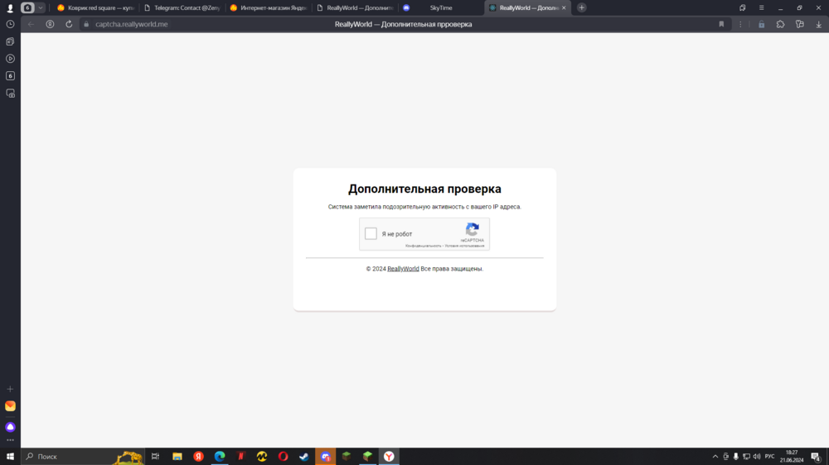
Task: Click the Yandex home button next to reload
Action: [50, 24]
